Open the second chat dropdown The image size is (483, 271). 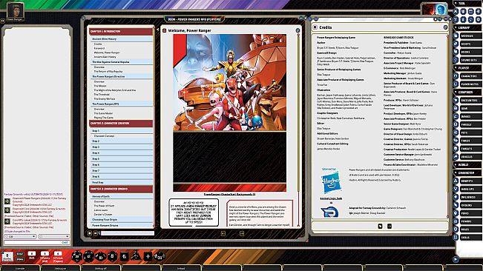pos(54,237)
